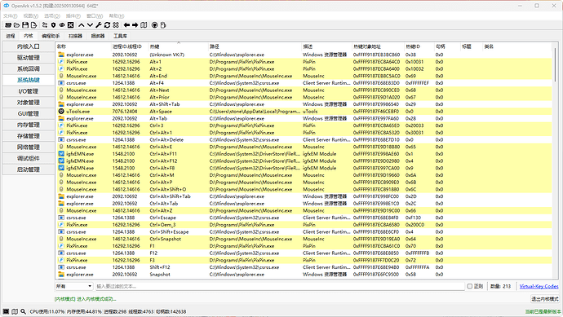Sort by the 名称 column header

click(x=83, y=46)
